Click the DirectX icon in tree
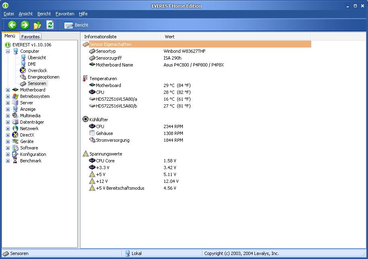368x259 pixels. tap(15, 135)
